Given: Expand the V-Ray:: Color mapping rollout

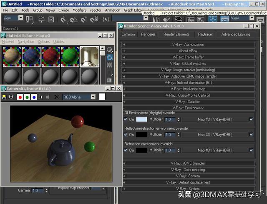Looking at the screenshot, I should tap(188, 170).
